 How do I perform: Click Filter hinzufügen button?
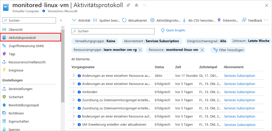228,50
